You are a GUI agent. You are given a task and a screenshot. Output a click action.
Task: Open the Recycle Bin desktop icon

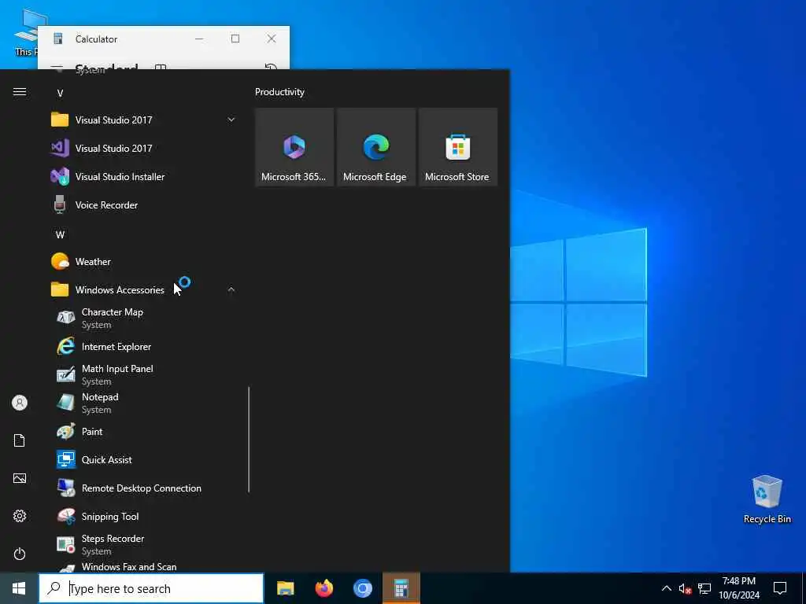click(767, 499)
